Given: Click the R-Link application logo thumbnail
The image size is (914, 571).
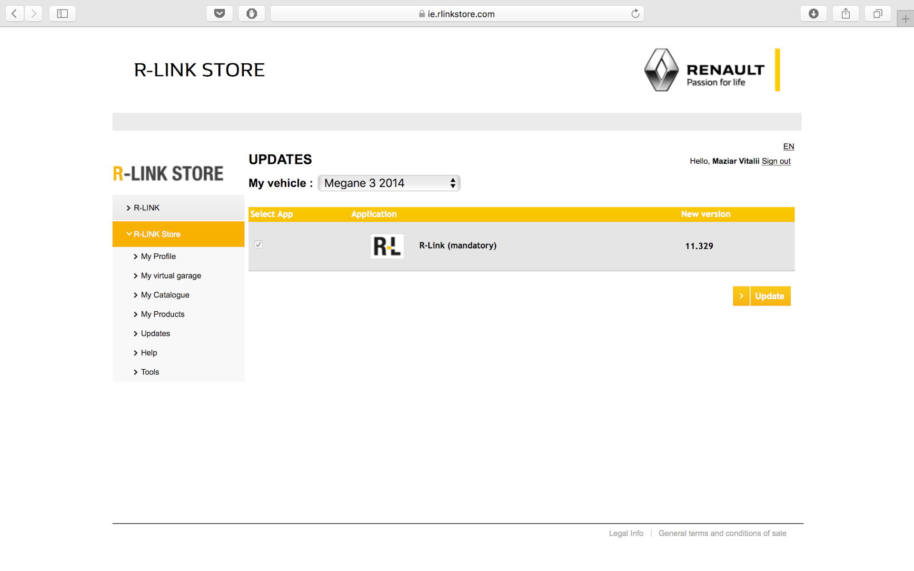Looking at the screenshot, I should coord(387,246).
